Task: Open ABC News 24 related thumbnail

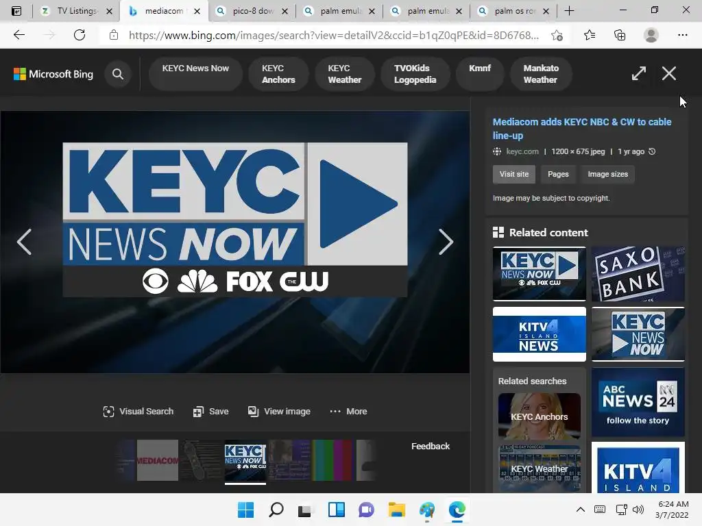Action: click(x=638, y=402)
